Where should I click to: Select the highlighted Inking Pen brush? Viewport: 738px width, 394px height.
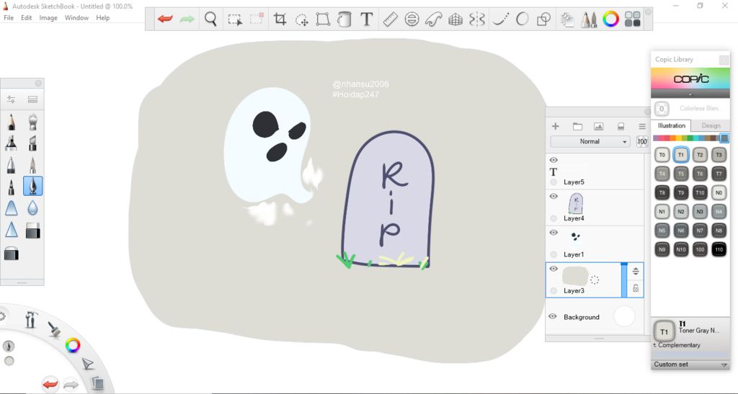tap(33, 186)
